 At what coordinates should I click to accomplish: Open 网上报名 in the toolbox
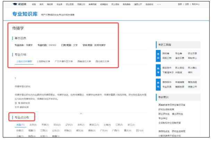pyautogui.click(x=179, y=67)
